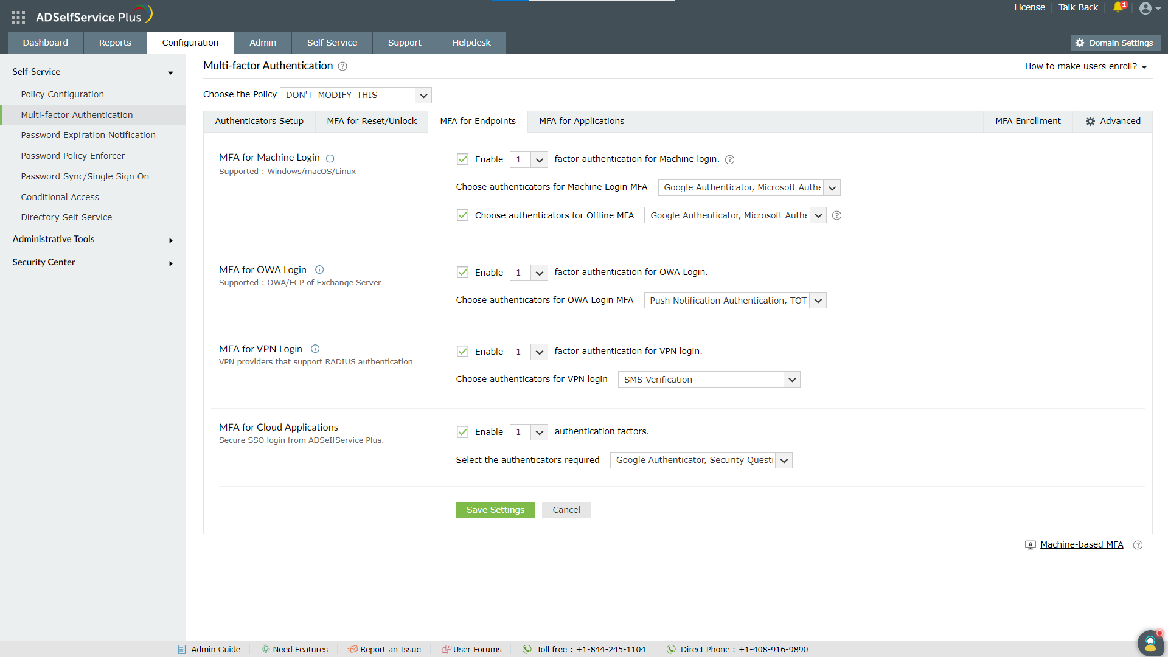Open the chat assistant icon at bottom right
1168x657 pixels.
pos(1150,642)
